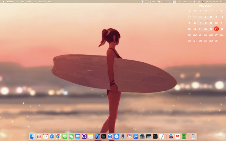Open the Notes app in the Dock
This screenshot has height=141, width=226.
pos(91,136)
